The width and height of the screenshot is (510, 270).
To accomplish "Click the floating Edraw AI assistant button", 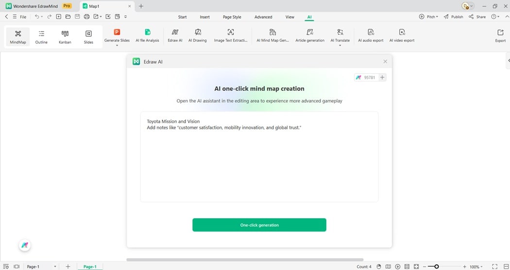I will (25, 245).
